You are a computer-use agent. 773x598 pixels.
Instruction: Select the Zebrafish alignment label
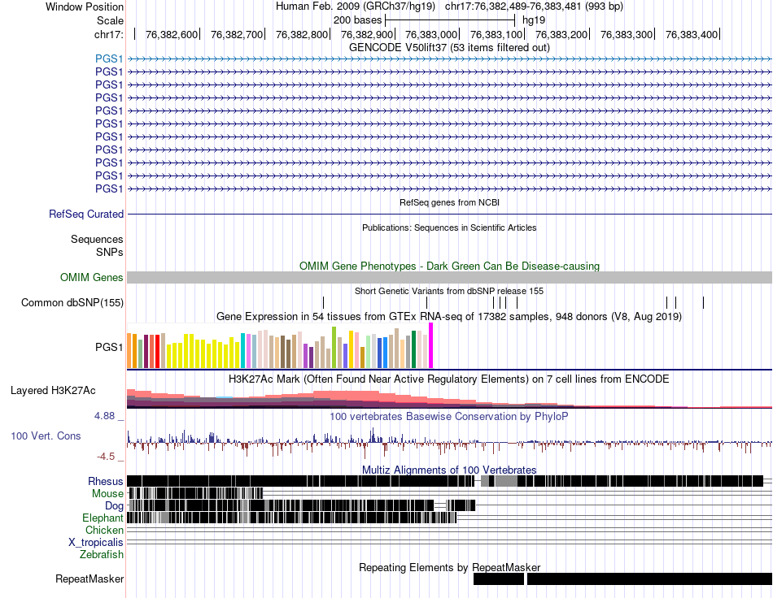[x=102, y=555]
